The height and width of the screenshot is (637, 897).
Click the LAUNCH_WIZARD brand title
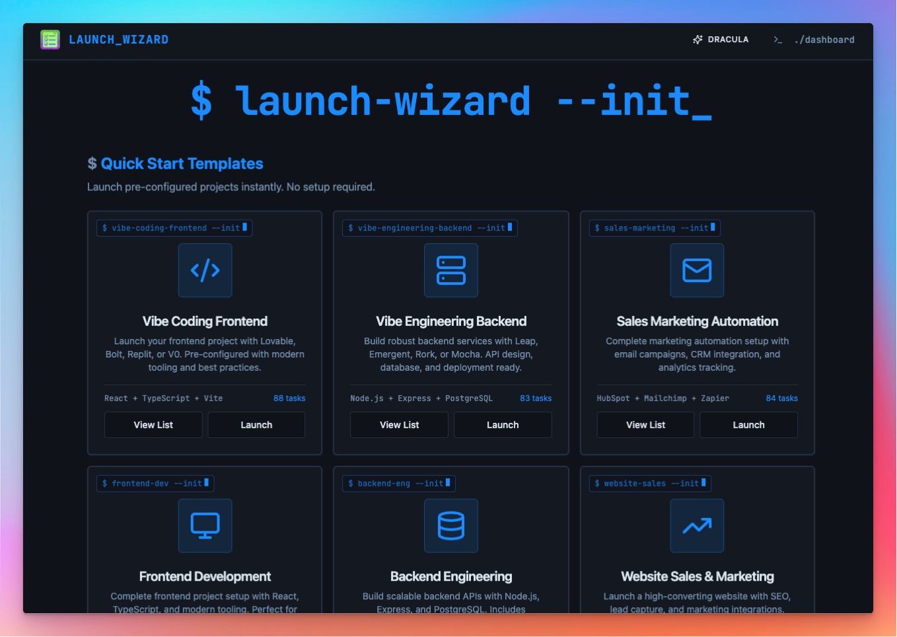coord(119,40)
